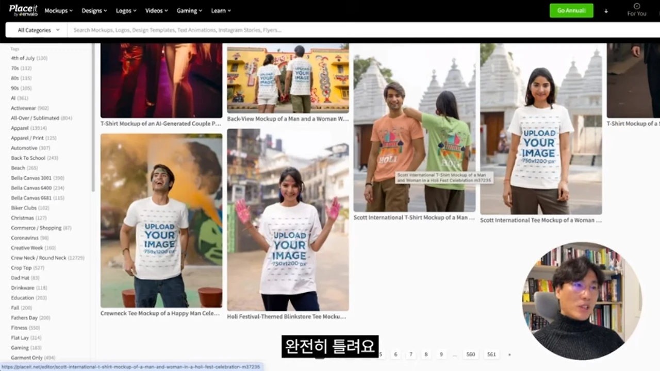Screen dimensions: 660x371
Task: Go to results page 9
Action: click(441, 355)
